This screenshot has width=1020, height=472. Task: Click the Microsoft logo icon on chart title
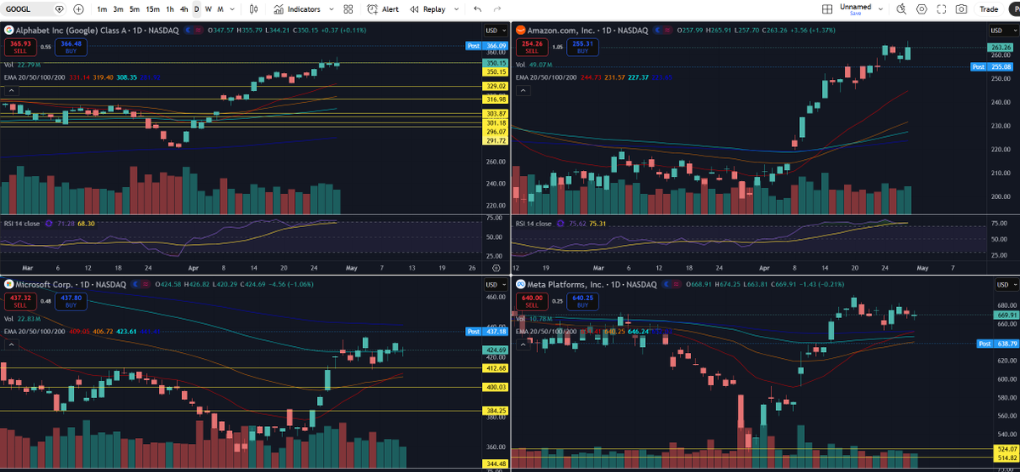(8, 283)
